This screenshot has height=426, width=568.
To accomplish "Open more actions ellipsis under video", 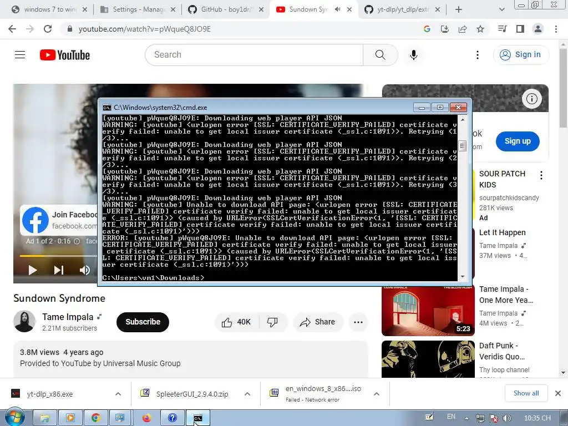I will tap(358, 322).
